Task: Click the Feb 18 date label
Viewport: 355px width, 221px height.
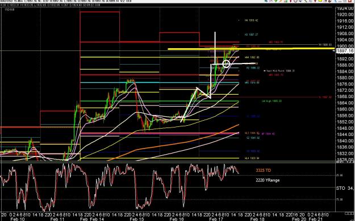Action: [257, 219]
